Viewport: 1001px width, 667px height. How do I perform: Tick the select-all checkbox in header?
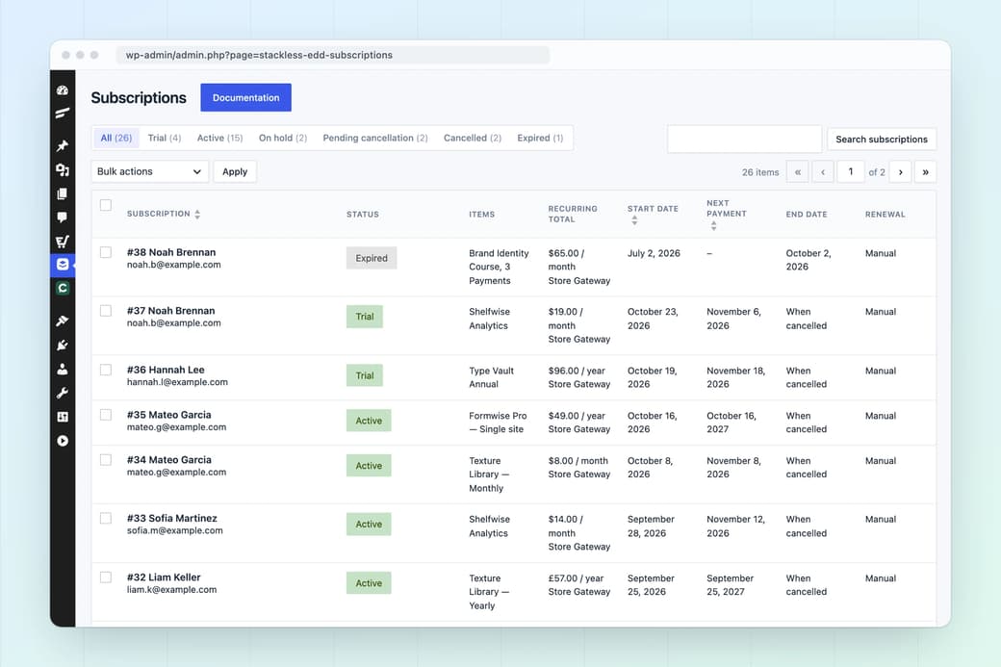pyautogui.click(x=106, y=205)
